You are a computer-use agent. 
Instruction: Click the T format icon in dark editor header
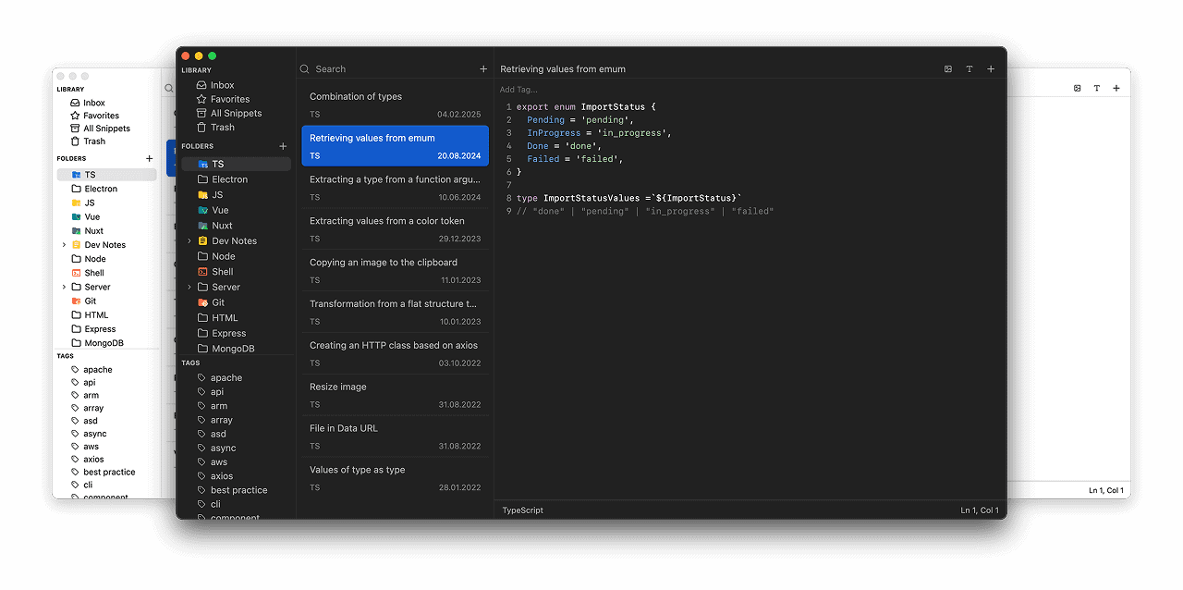[969, 69]
